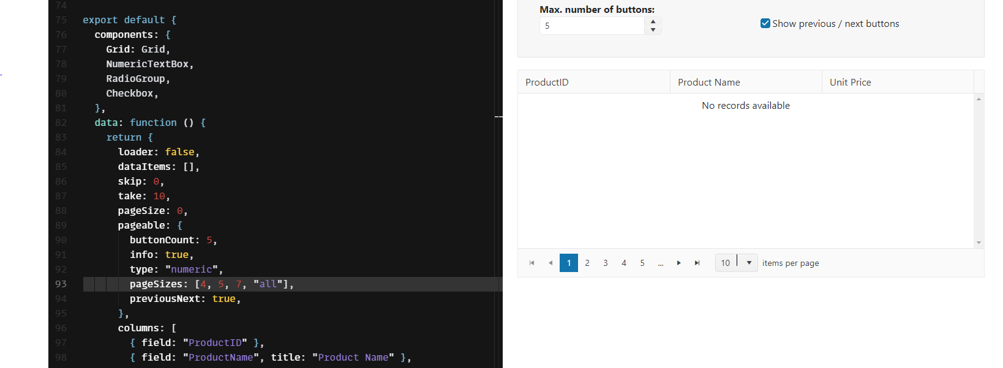Increase max number of buttons with up arrow
Image resolution: width=1003 pixels, height=368 pixels.
(653, 21)
